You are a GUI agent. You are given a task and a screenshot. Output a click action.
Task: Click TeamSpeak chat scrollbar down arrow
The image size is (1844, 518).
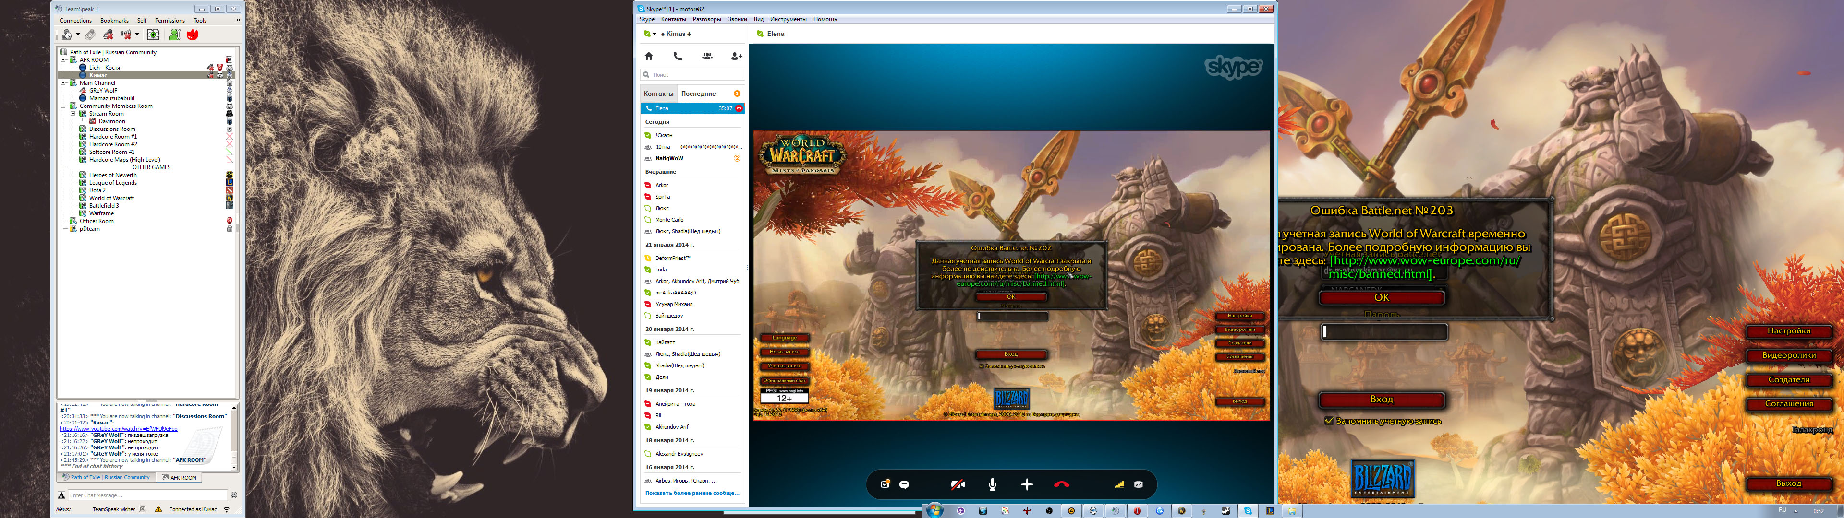(234, 467)
